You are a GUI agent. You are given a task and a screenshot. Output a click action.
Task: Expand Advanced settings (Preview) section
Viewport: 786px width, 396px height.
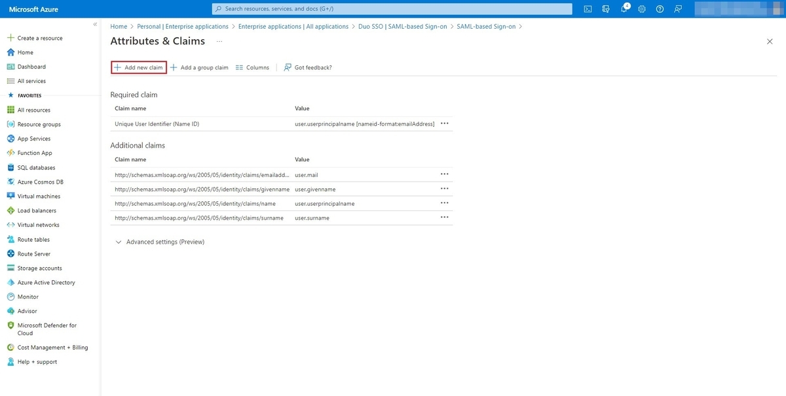click(160, 242)
